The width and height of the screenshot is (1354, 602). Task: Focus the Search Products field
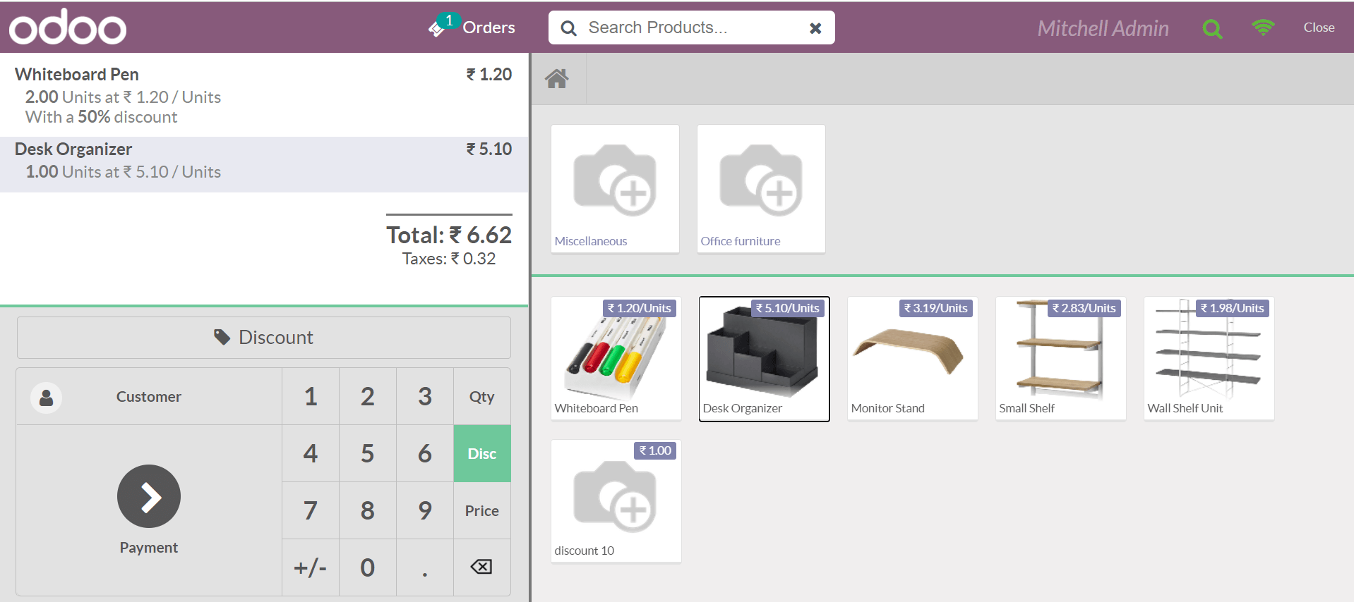(x=691, y=27)
